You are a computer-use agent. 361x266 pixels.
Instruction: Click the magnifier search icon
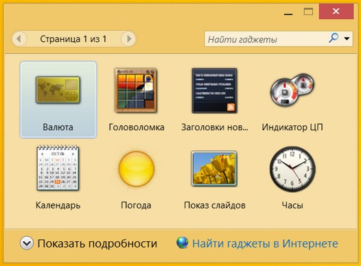pyautogui.click(x=334, y=38)
